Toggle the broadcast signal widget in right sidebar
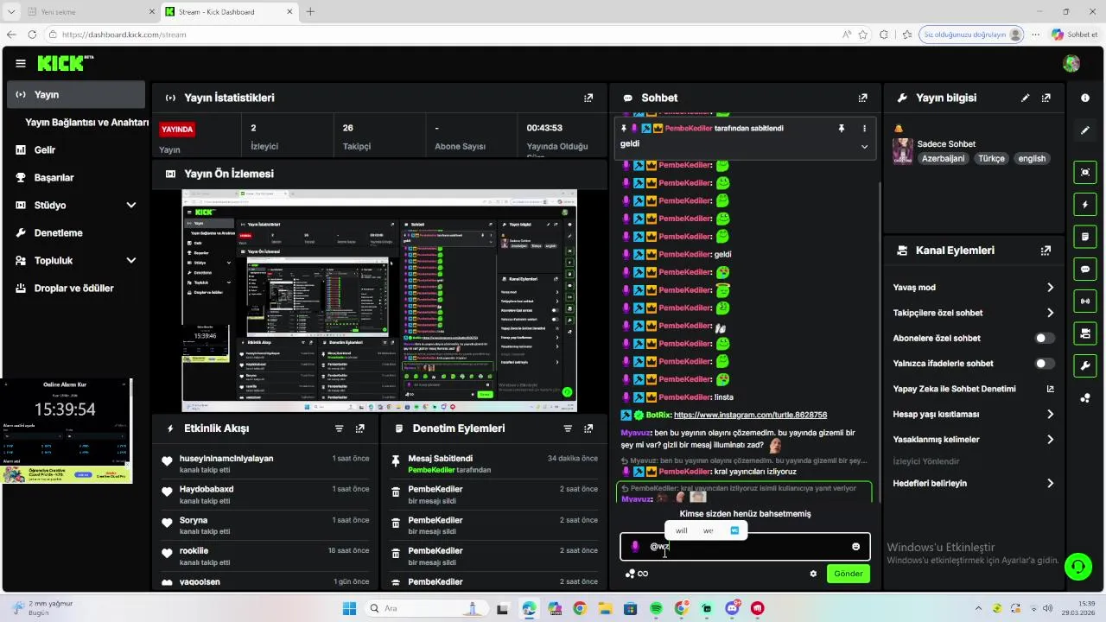This screenshot has height=622, width=1106. tap(1085, 301)
